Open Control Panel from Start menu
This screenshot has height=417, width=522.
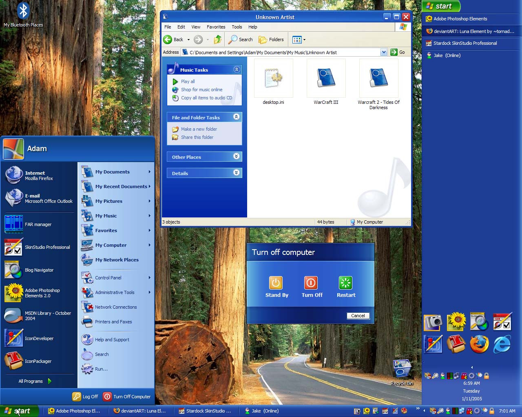(116, 278)
